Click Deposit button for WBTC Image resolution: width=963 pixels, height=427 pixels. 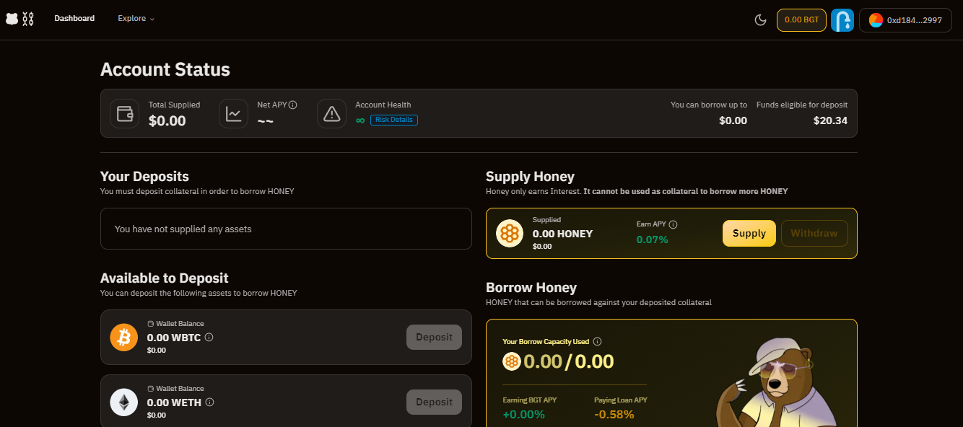434,337
